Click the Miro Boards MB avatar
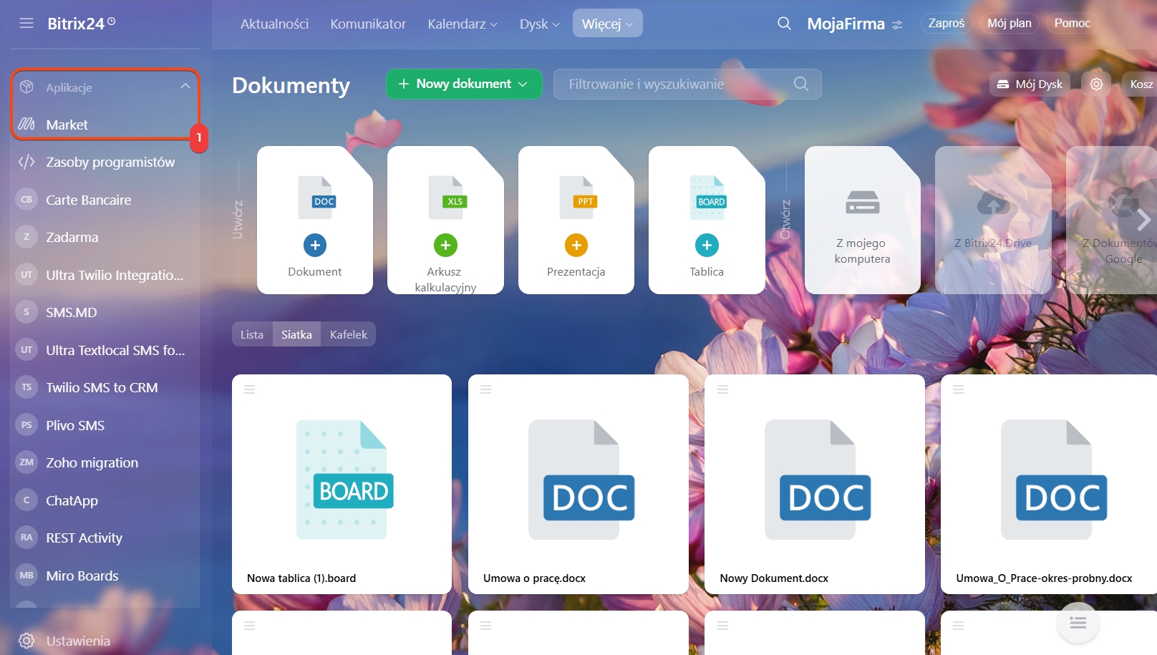1157x655 pixels. coord(26,576)
